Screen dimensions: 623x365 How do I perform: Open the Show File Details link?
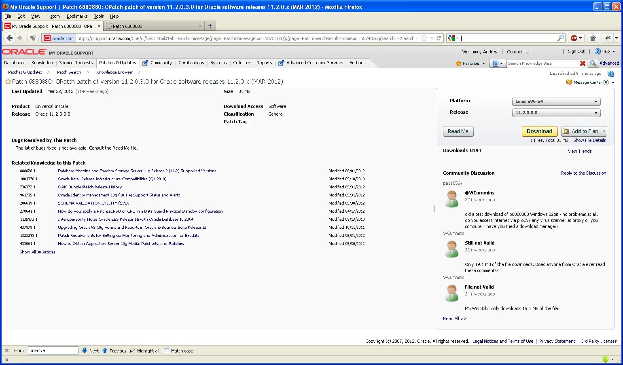[589, 140]
